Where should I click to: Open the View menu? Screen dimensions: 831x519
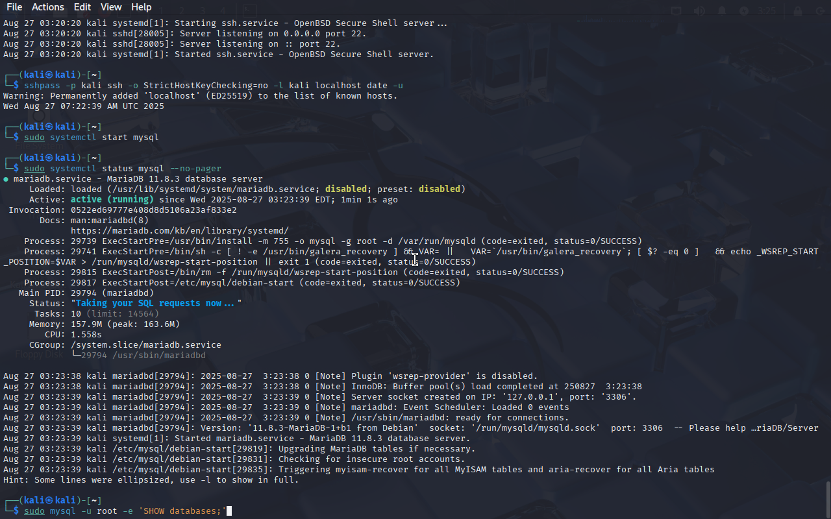click(x=111, y=7)
